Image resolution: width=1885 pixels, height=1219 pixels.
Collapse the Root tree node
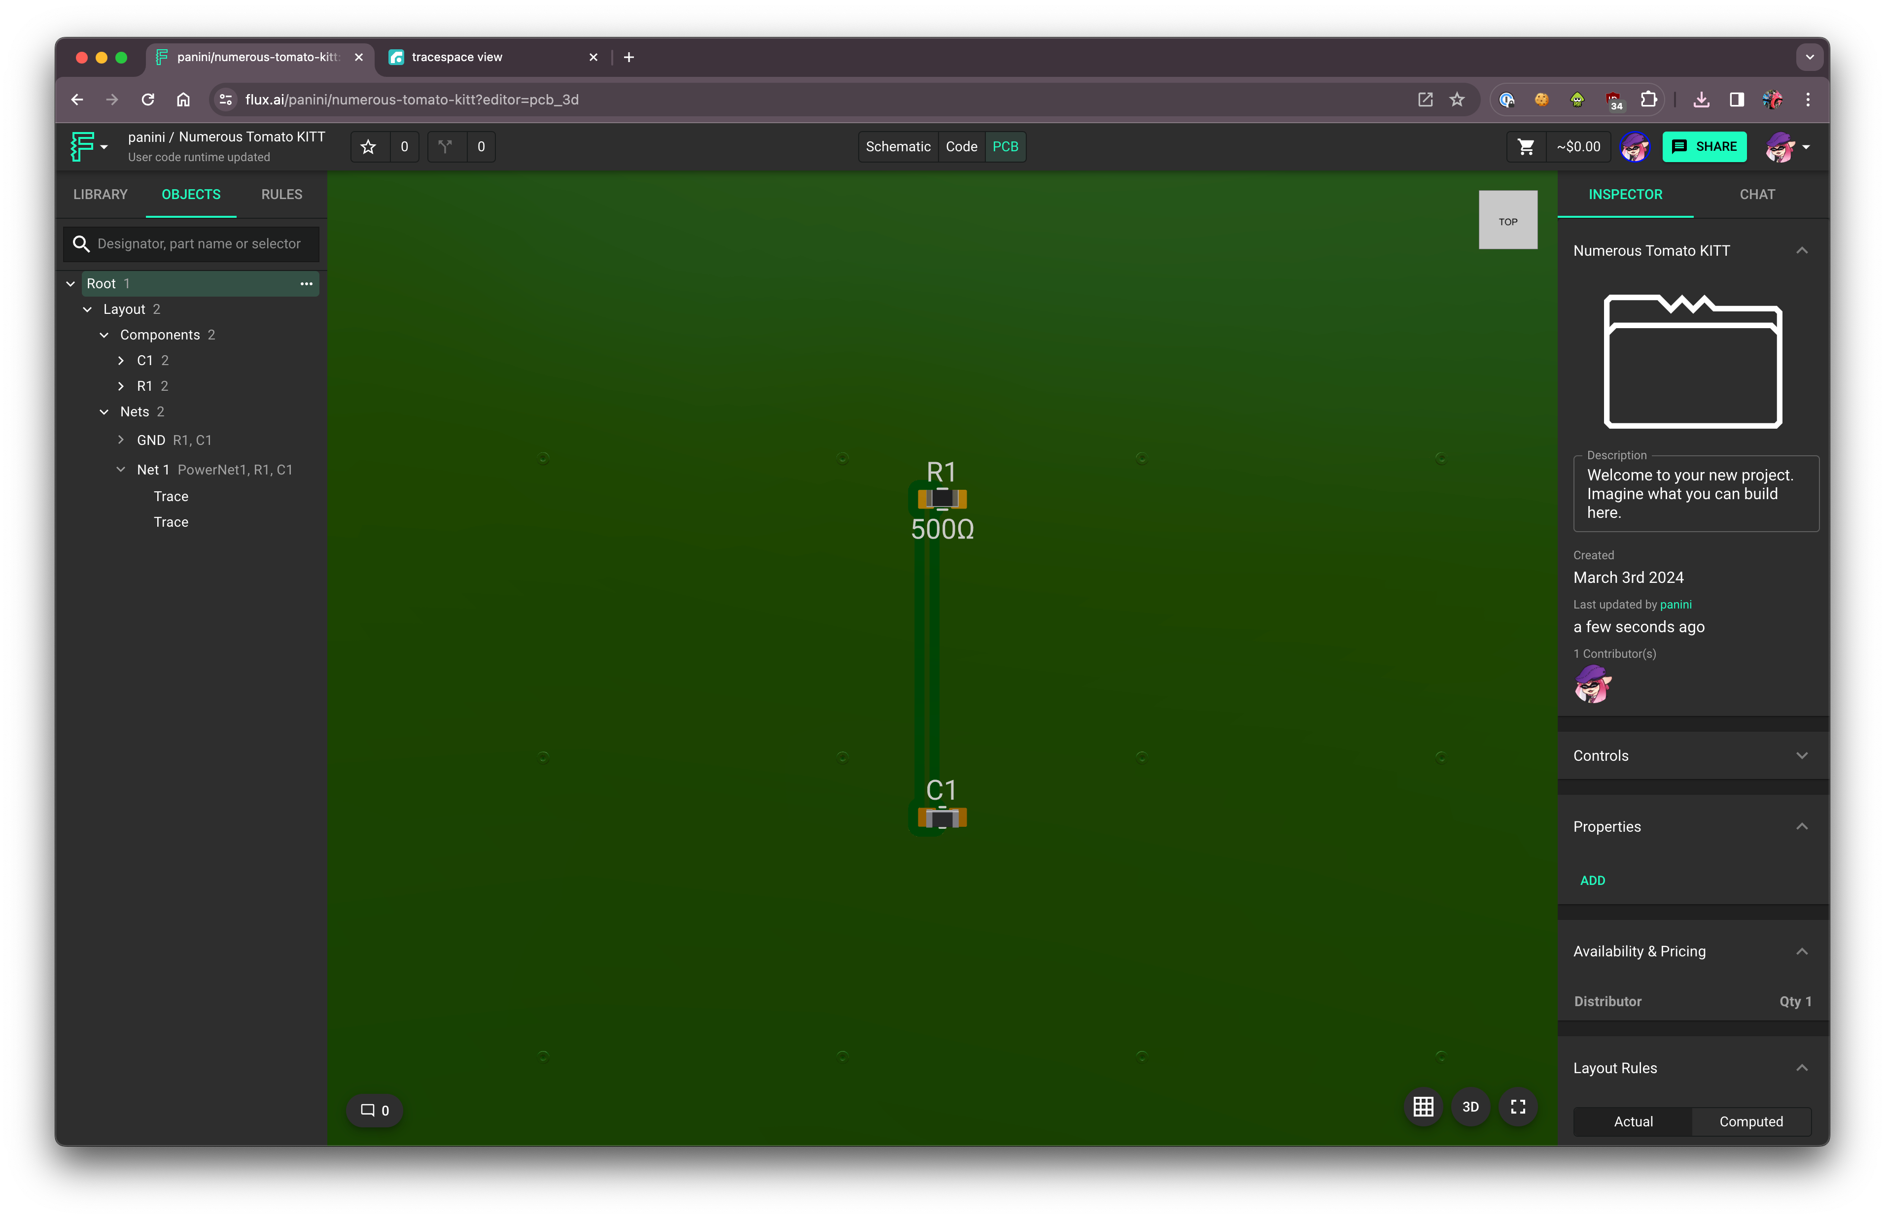tap(70, 283)
